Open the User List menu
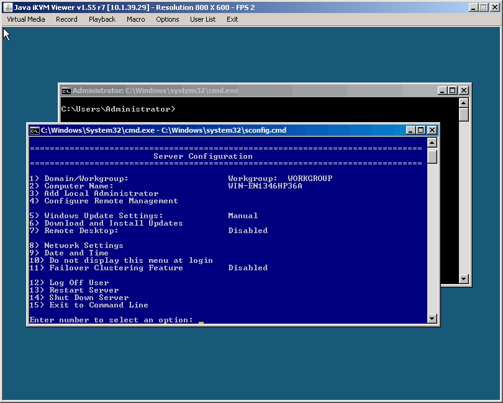503x403 pixels. click(x=202, y=19)
